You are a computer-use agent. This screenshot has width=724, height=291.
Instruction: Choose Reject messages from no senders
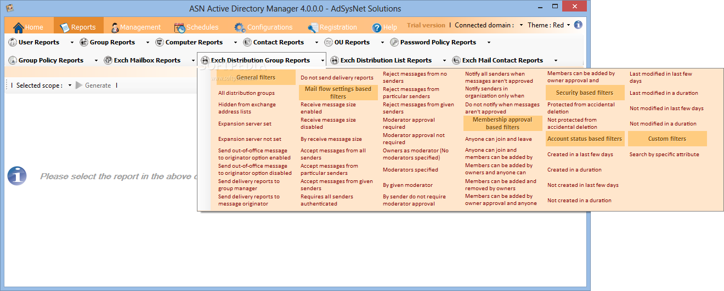[x=415, y=77]
